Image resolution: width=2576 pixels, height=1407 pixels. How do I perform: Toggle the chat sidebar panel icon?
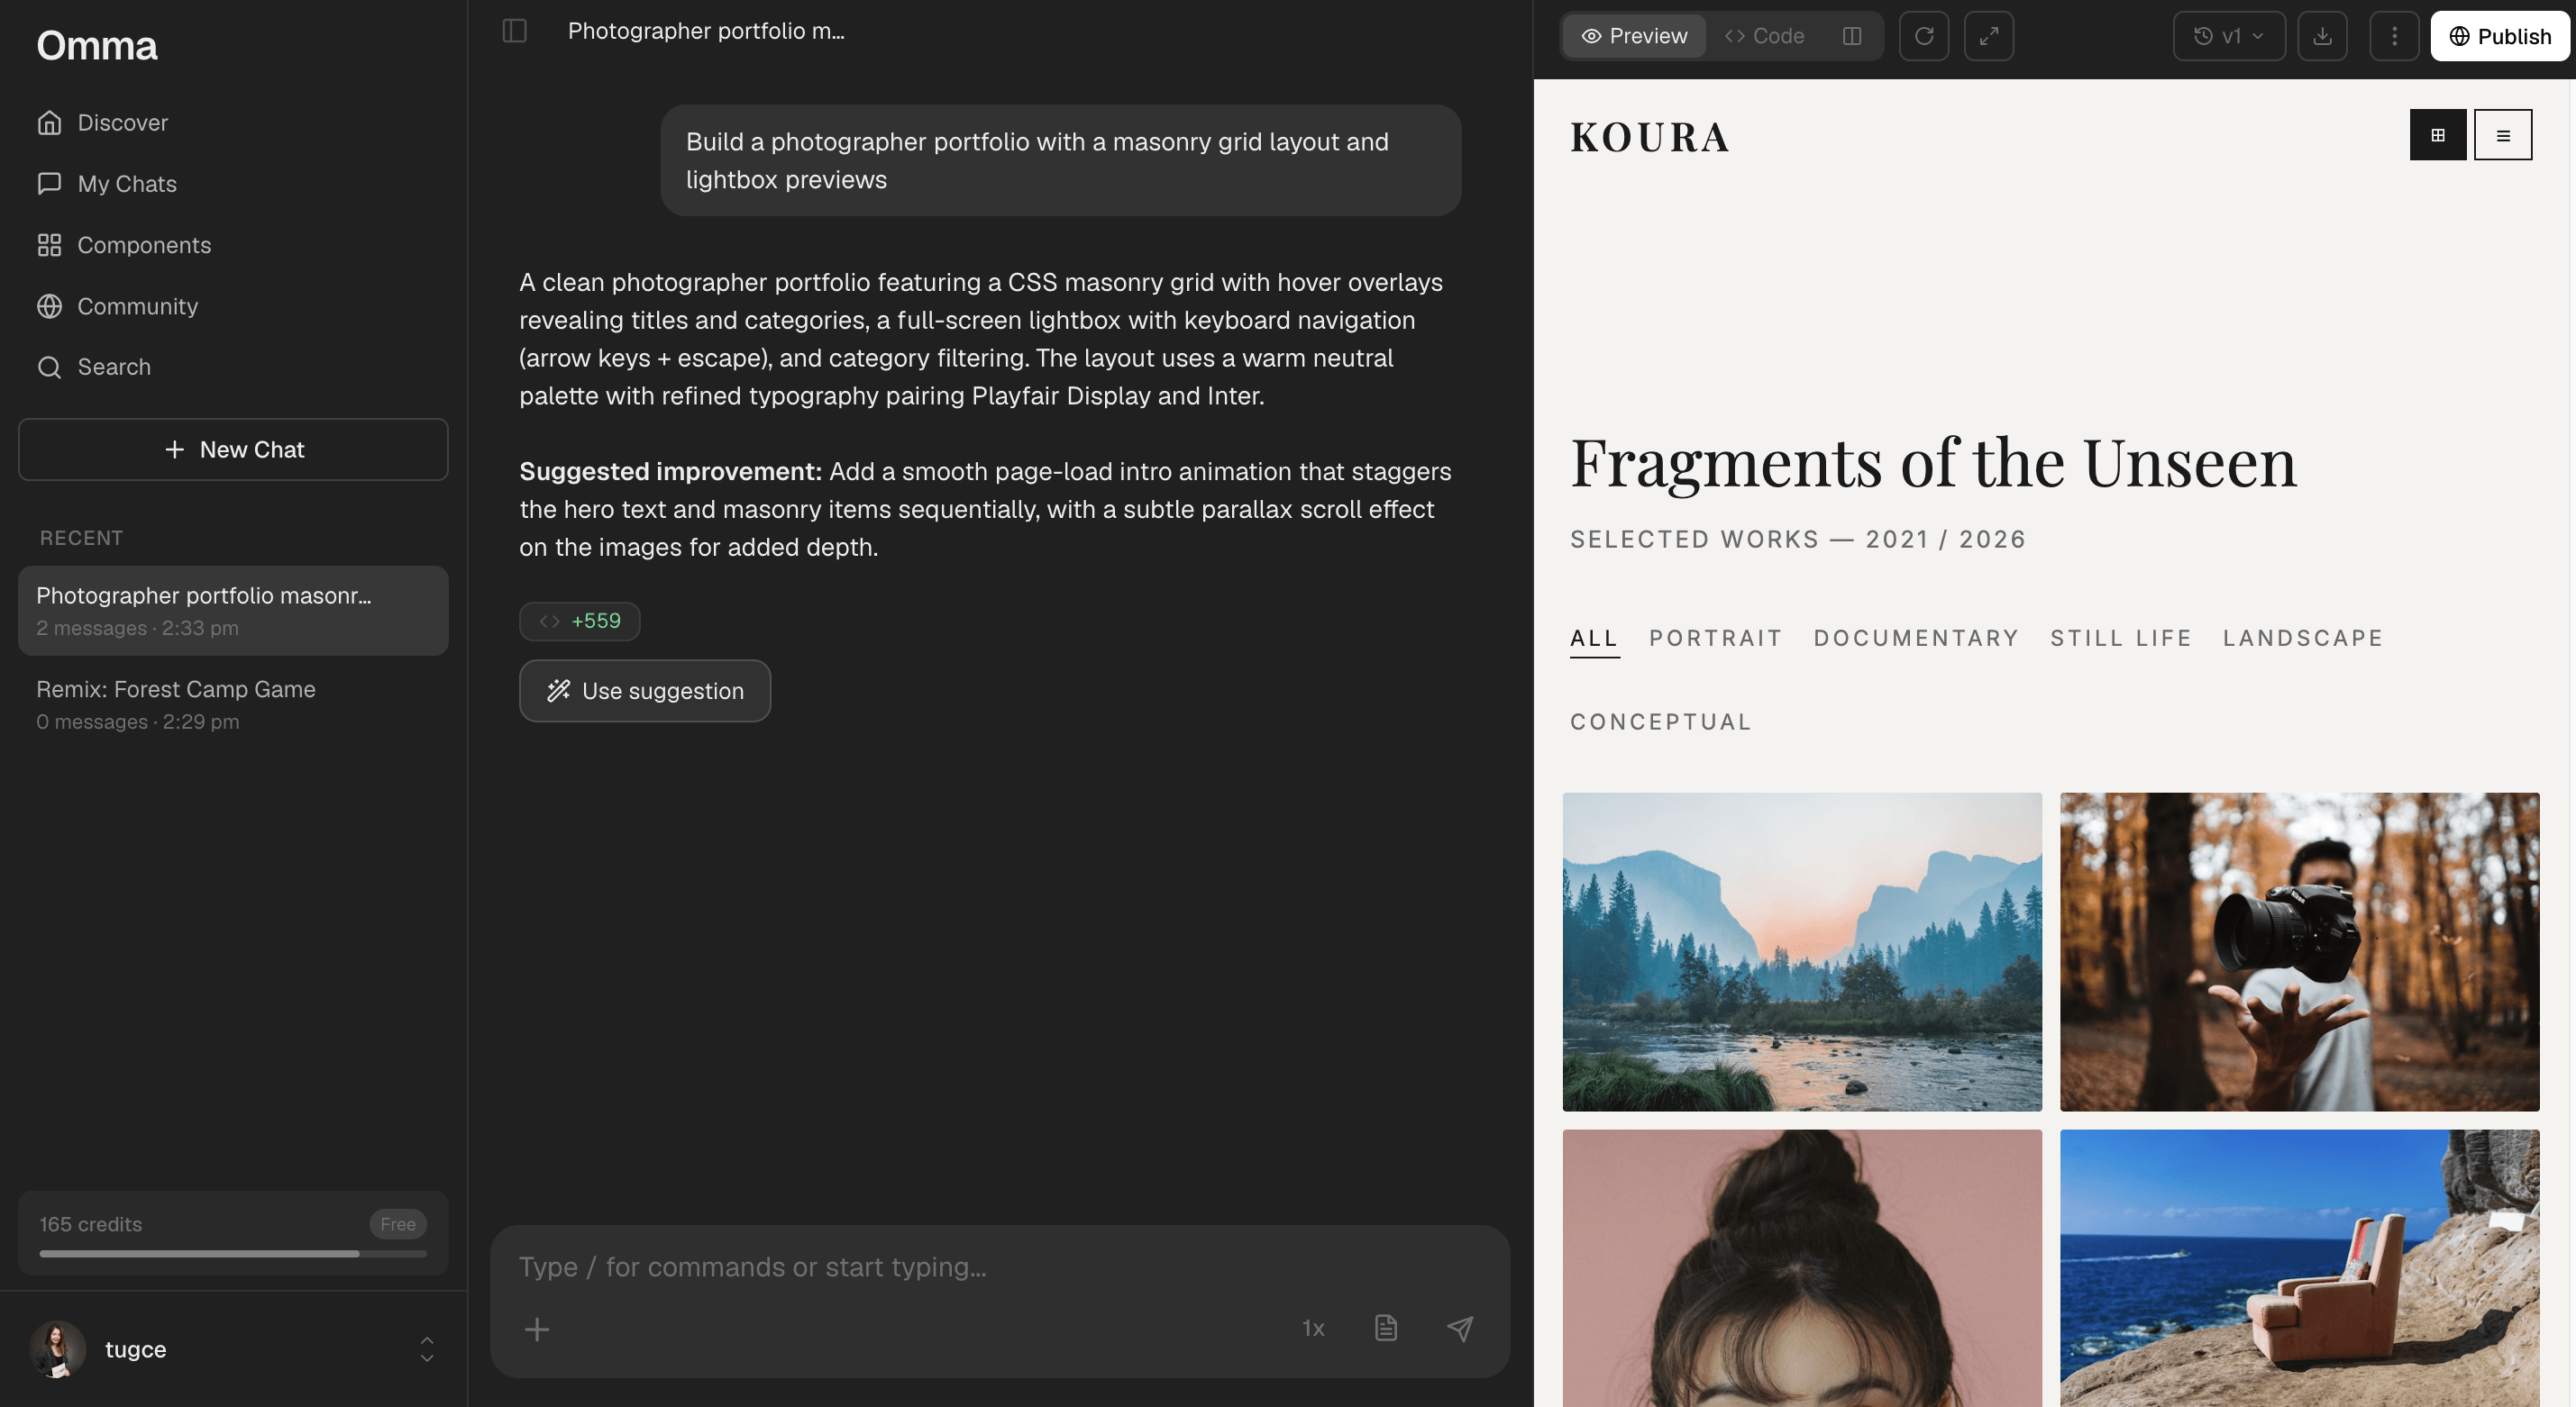click(x=514, y=31)
